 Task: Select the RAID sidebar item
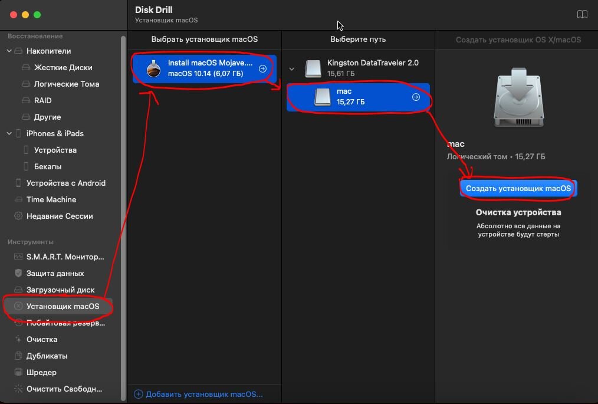[42, 100]
